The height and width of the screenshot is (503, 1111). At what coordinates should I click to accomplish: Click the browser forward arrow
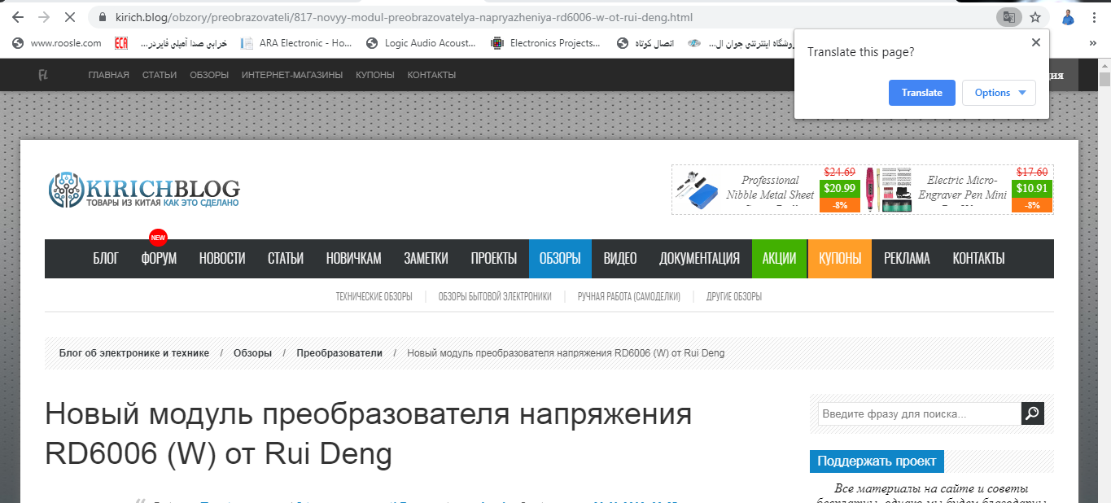[44, 16]
